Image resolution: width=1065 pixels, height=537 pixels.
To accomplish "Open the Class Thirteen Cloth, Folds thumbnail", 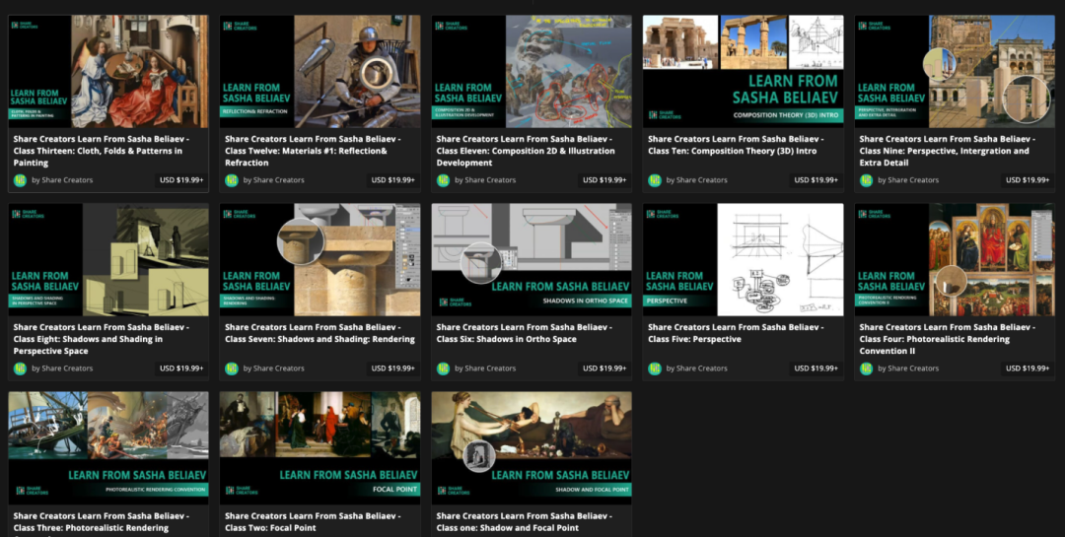I will click(108, 71).
